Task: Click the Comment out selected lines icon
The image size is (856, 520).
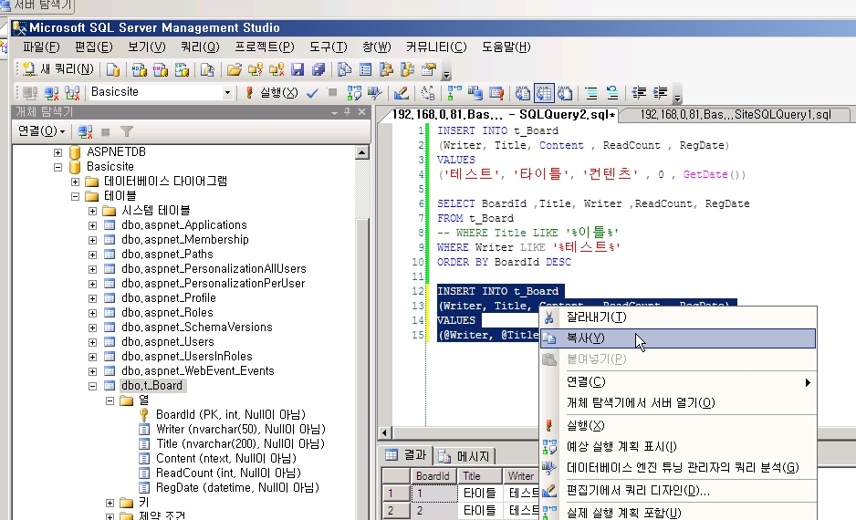Action: click(x=591, y=93)
